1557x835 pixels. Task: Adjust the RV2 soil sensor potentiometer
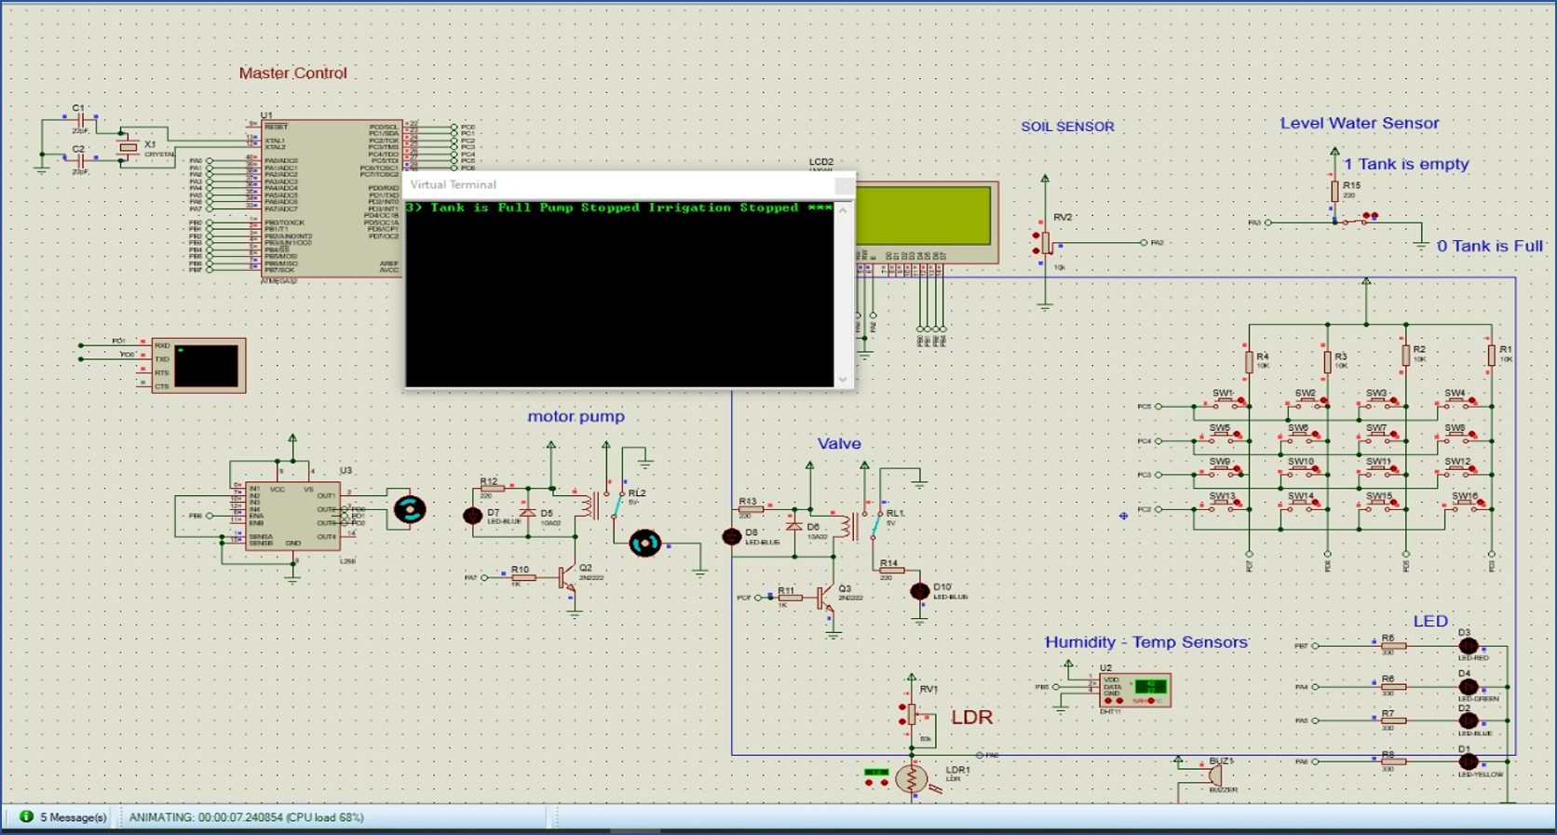[x=1046, y=243]
